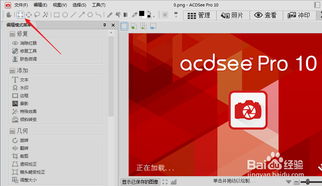The width and height of the screenshot is (322, 186).
Task: Select the Ellipse drawing tool
Action: point(65,15)
